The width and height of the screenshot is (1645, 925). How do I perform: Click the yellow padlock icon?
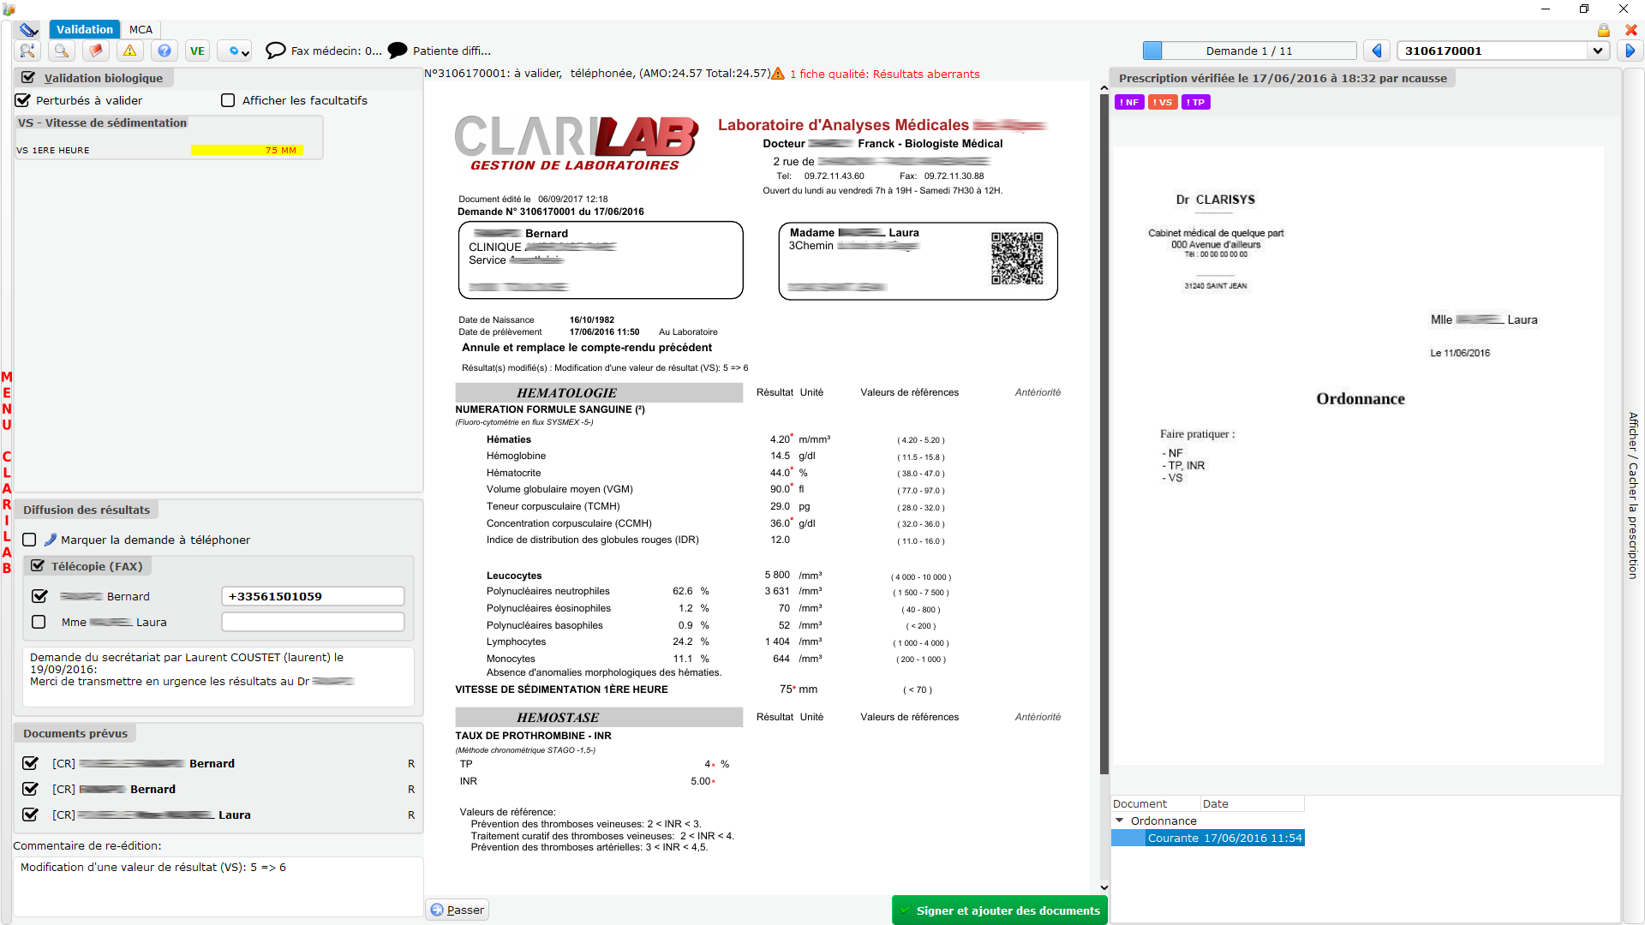[1603, 30]
